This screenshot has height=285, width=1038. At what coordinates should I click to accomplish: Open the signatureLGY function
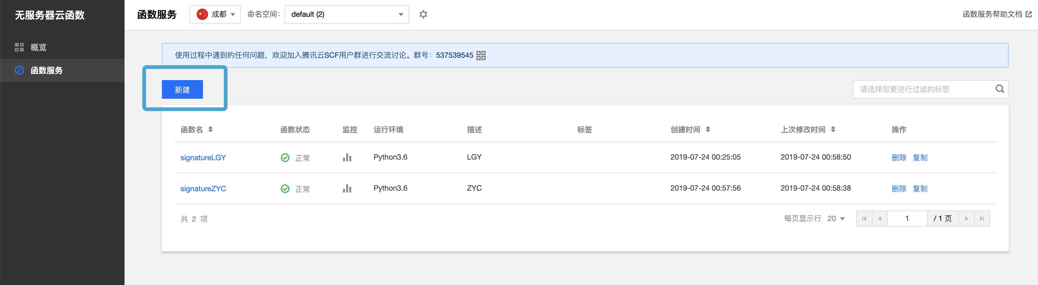pyautogui.click(x=203, y=158)
